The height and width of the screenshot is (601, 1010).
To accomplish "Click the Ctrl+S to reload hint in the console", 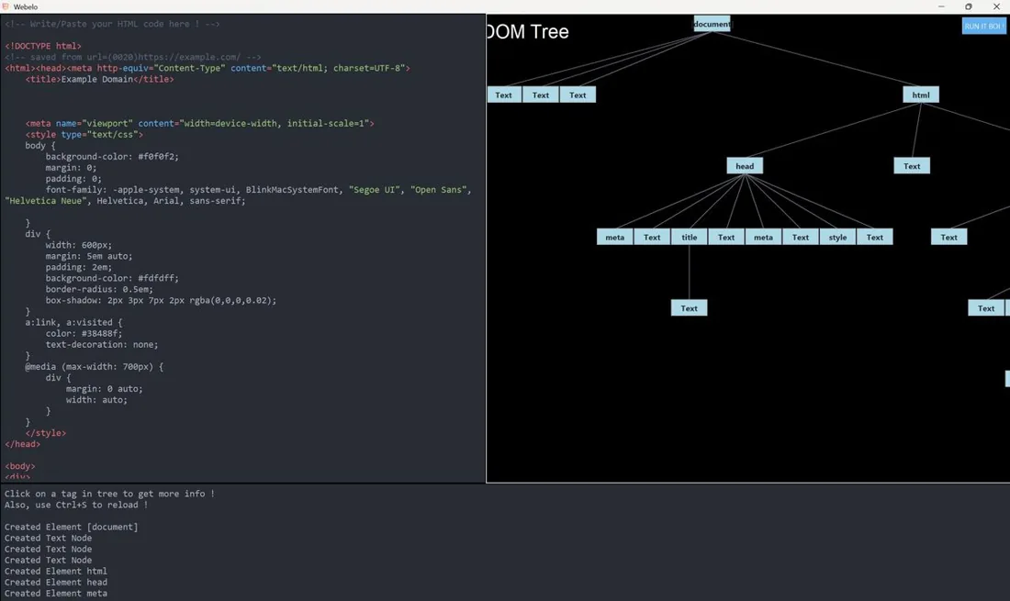I will 76,506.
